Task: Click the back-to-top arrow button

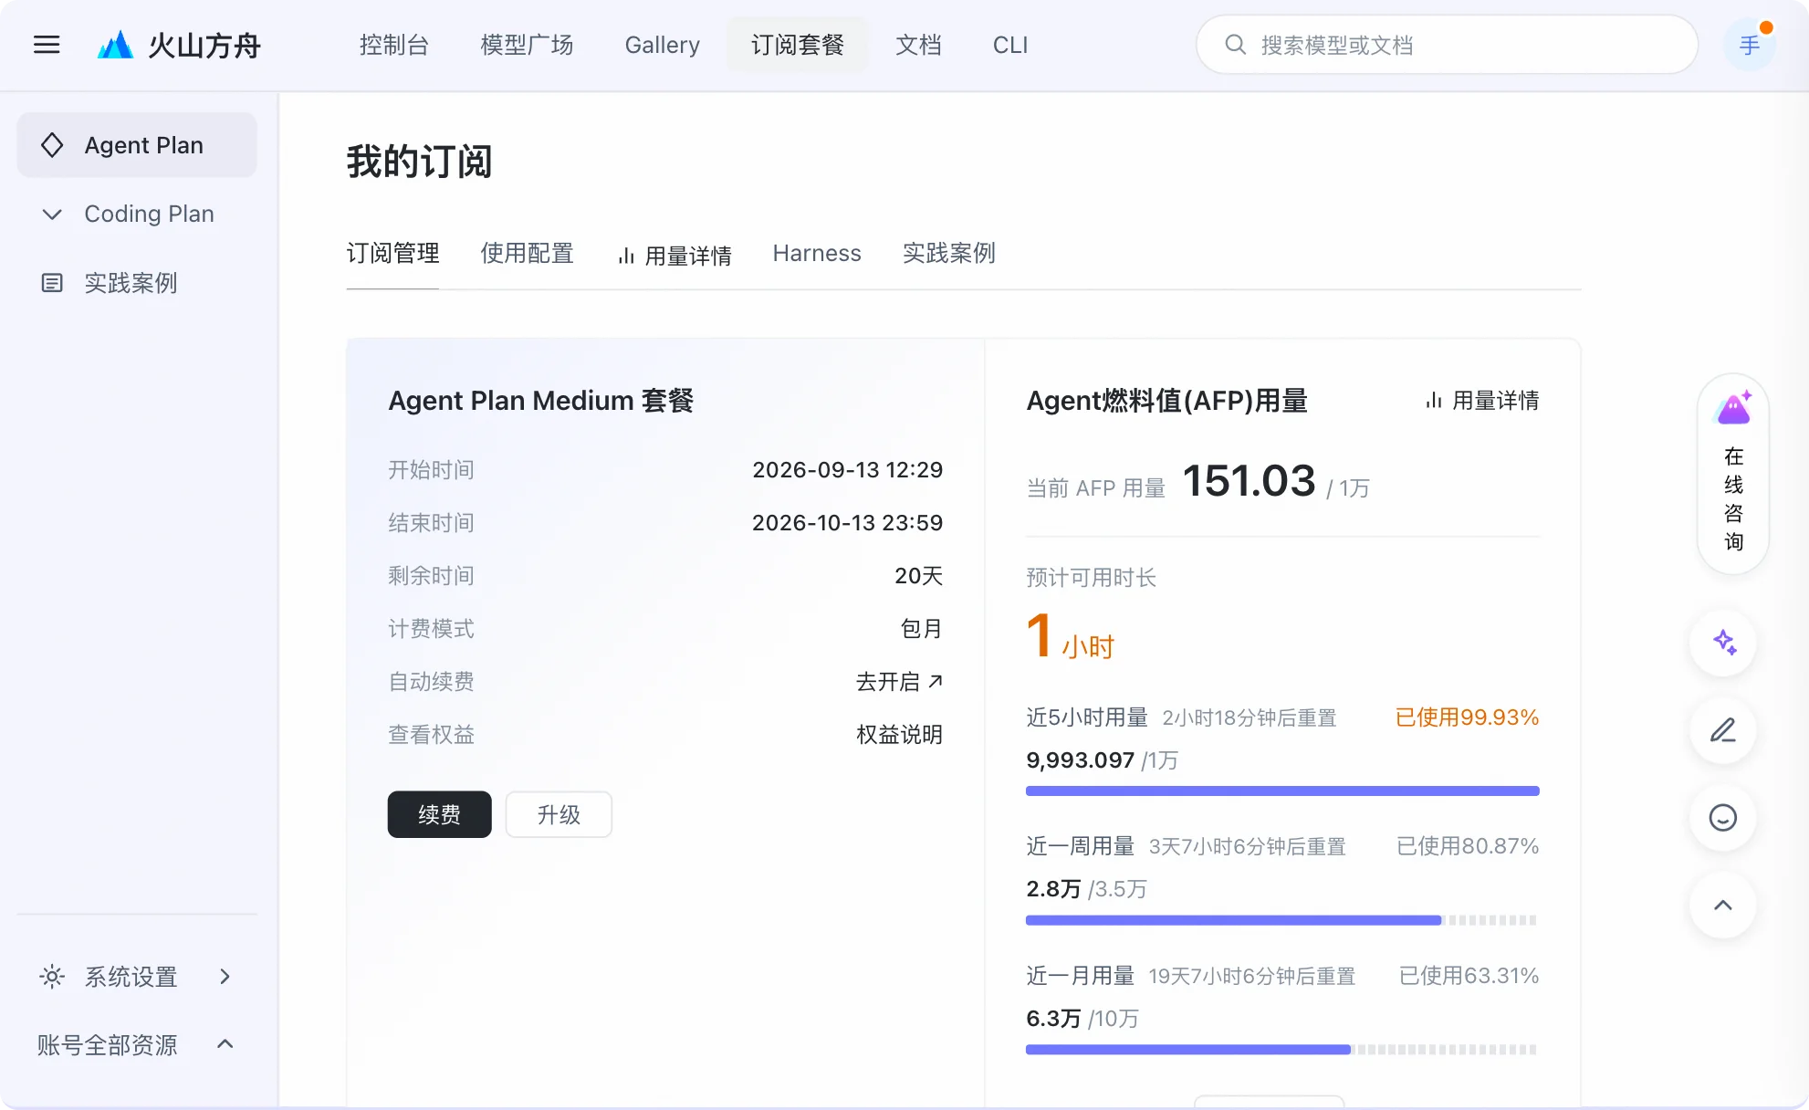Action: (1723, 906)
